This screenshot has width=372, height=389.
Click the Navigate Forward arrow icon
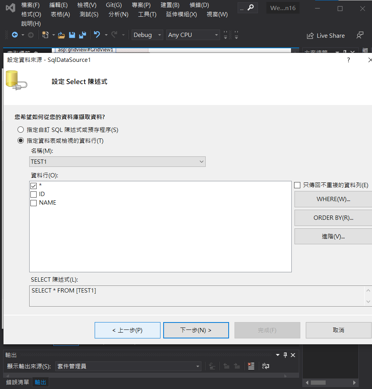31,35
